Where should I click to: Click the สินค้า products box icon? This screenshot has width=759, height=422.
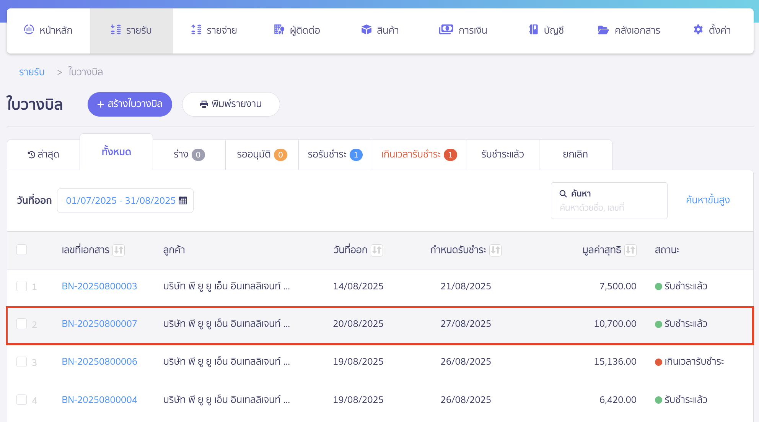click(x=366, y=30)
